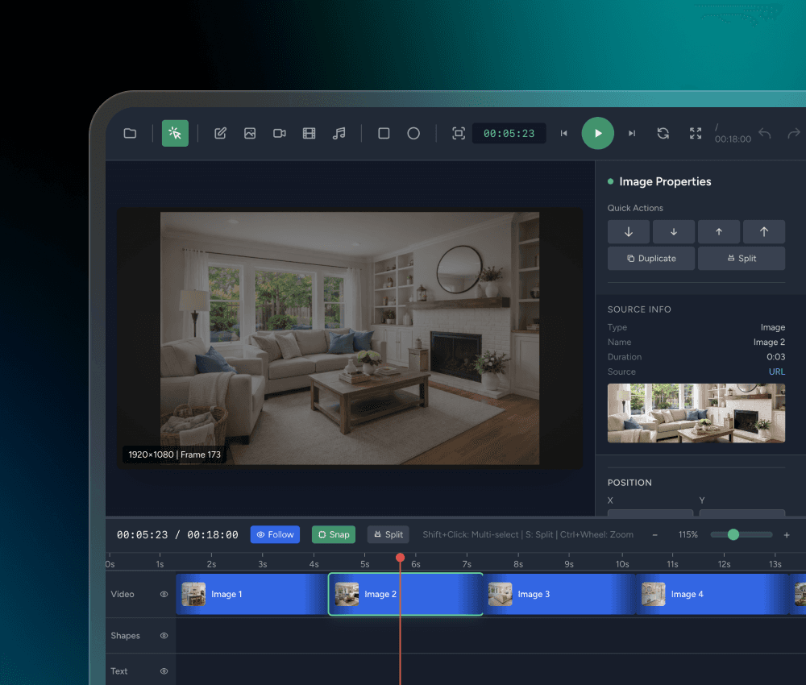Skip to the start of the video
Screen dimensions: 806x685
click(x=564, y=134)
